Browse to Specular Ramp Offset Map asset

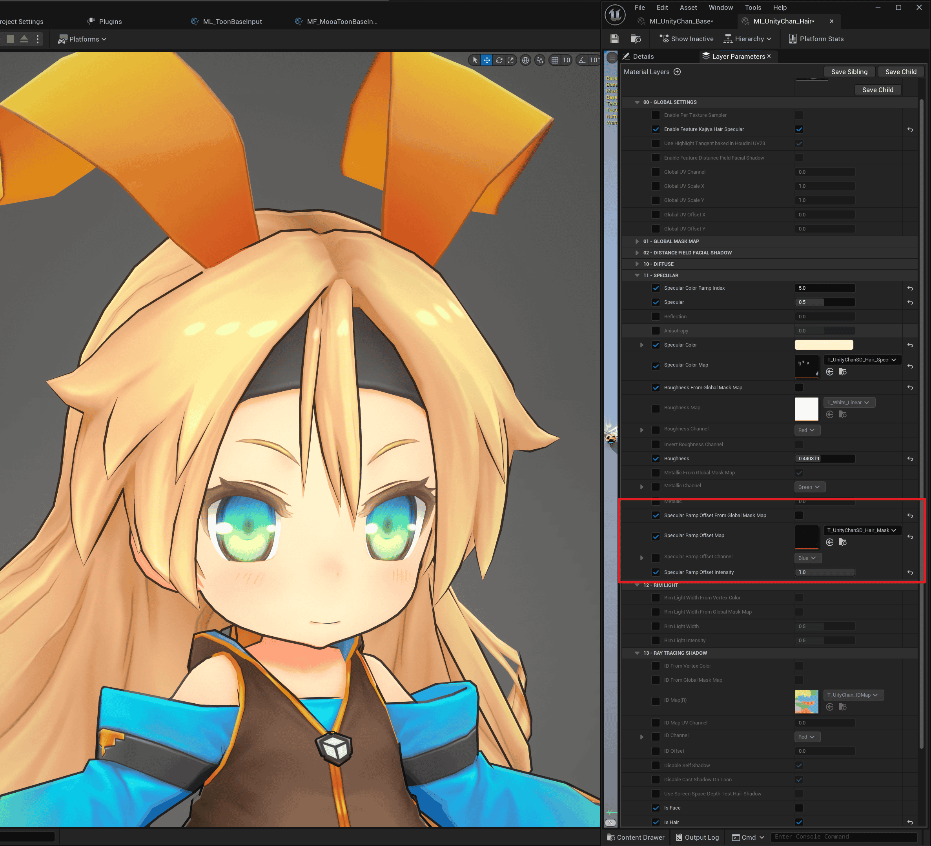[x=842, y=542]
